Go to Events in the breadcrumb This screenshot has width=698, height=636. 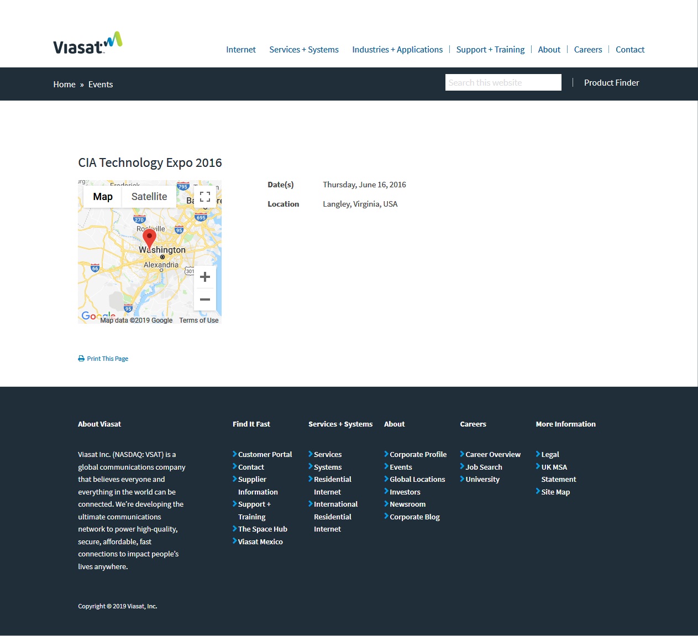101,85
